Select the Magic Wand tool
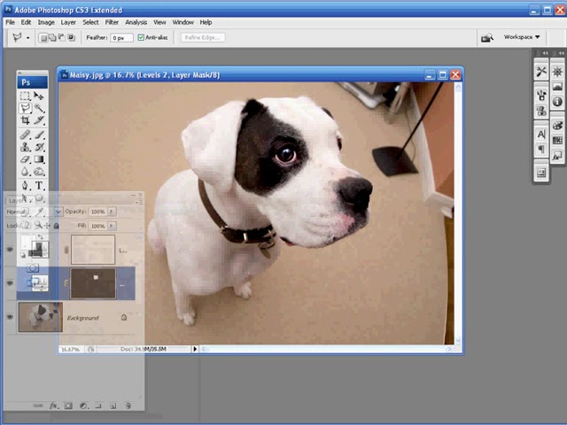 pyautogui.click(x=39, y=108)
